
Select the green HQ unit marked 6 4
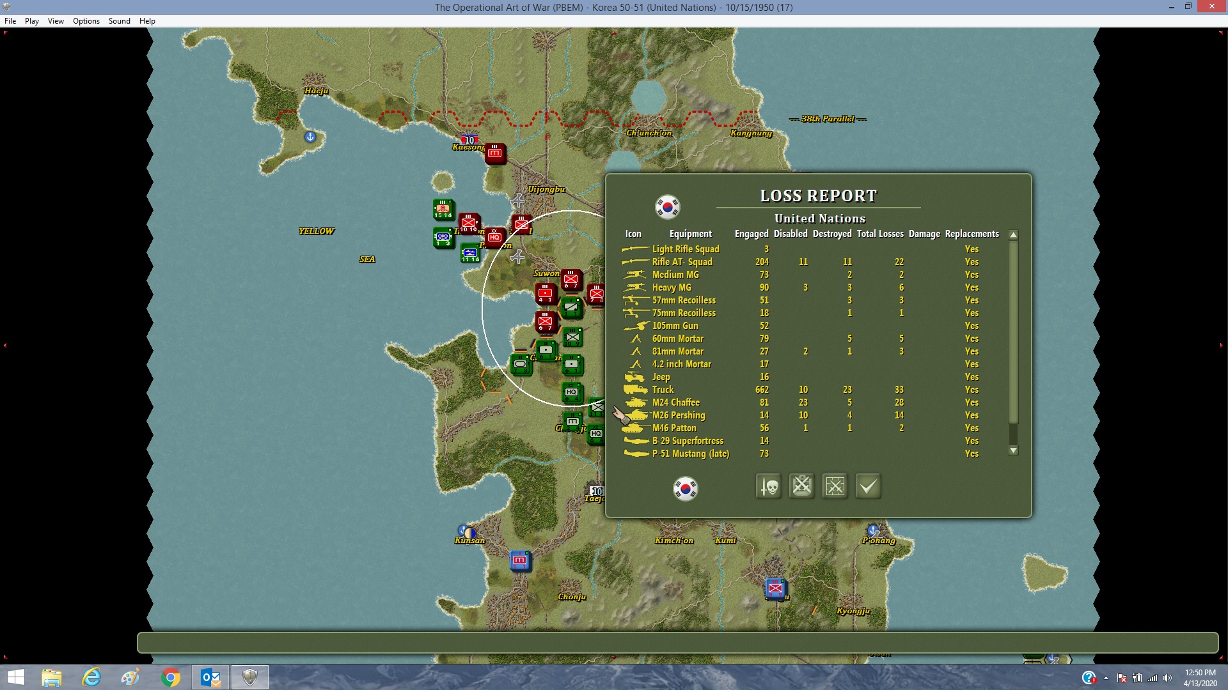click(x=572, y=393)
